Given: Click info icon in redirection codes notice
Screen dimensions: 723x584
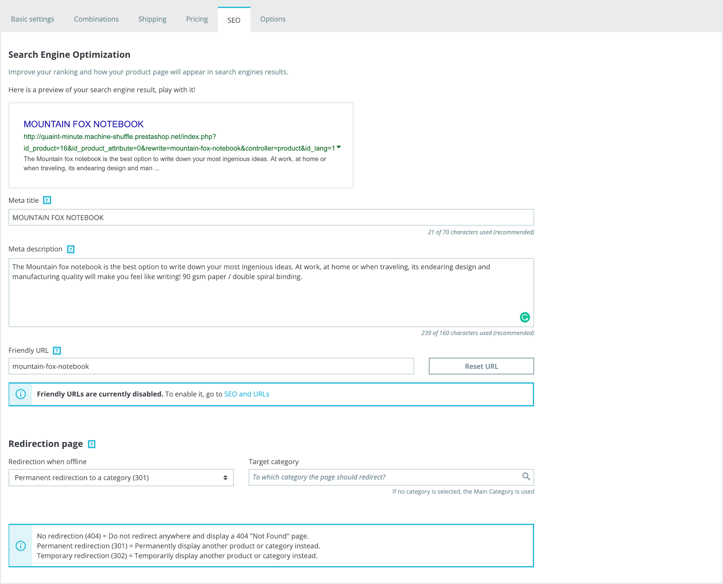Looking at the screenshot, I should pos(21,546).
